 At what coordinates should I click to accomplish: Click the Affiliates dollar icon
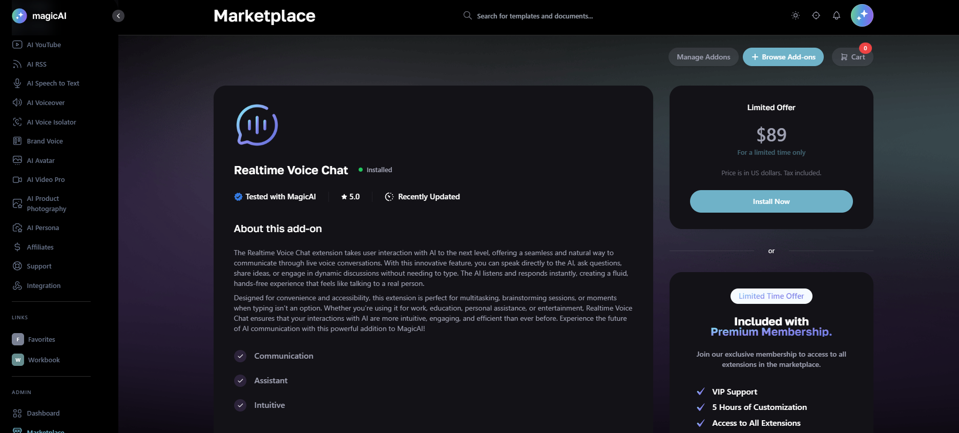tap(17, 247)
